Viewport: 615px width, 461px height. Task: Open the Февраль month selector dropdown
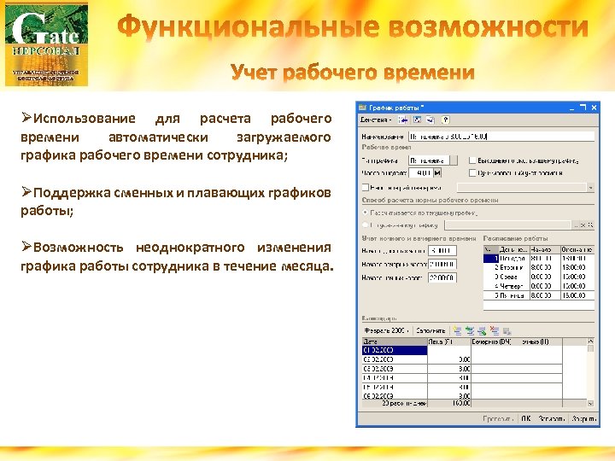pos(386,331)
